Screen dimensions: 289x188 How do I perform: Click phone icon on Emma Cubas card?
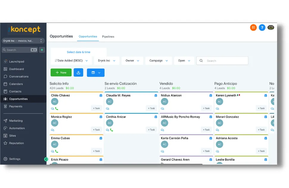[x=57, y=151]
